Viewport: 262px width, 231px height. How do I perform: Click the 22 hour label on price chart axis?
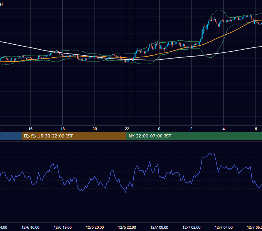coord(127,129)
